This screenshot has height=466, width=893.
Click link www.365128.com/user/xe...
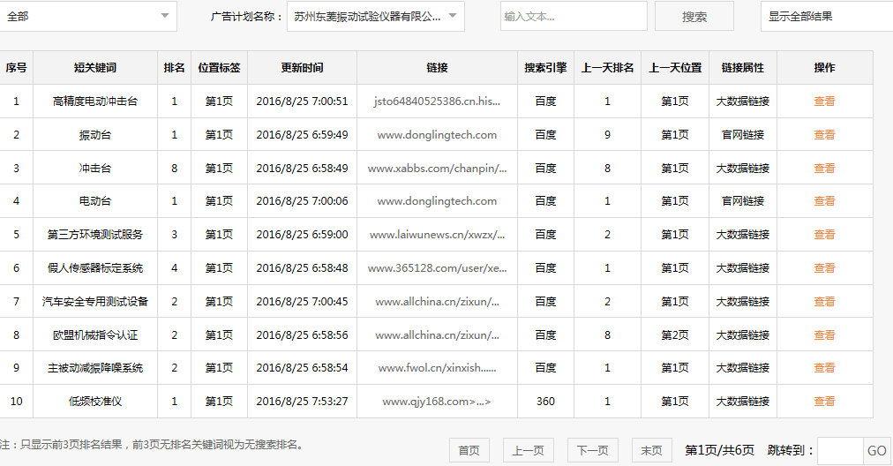(x=438, y=268)
